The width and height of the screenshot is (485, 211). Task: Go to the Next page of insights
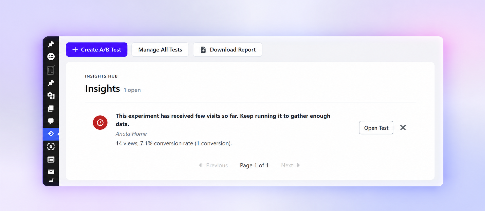click(x=290, y=165)
